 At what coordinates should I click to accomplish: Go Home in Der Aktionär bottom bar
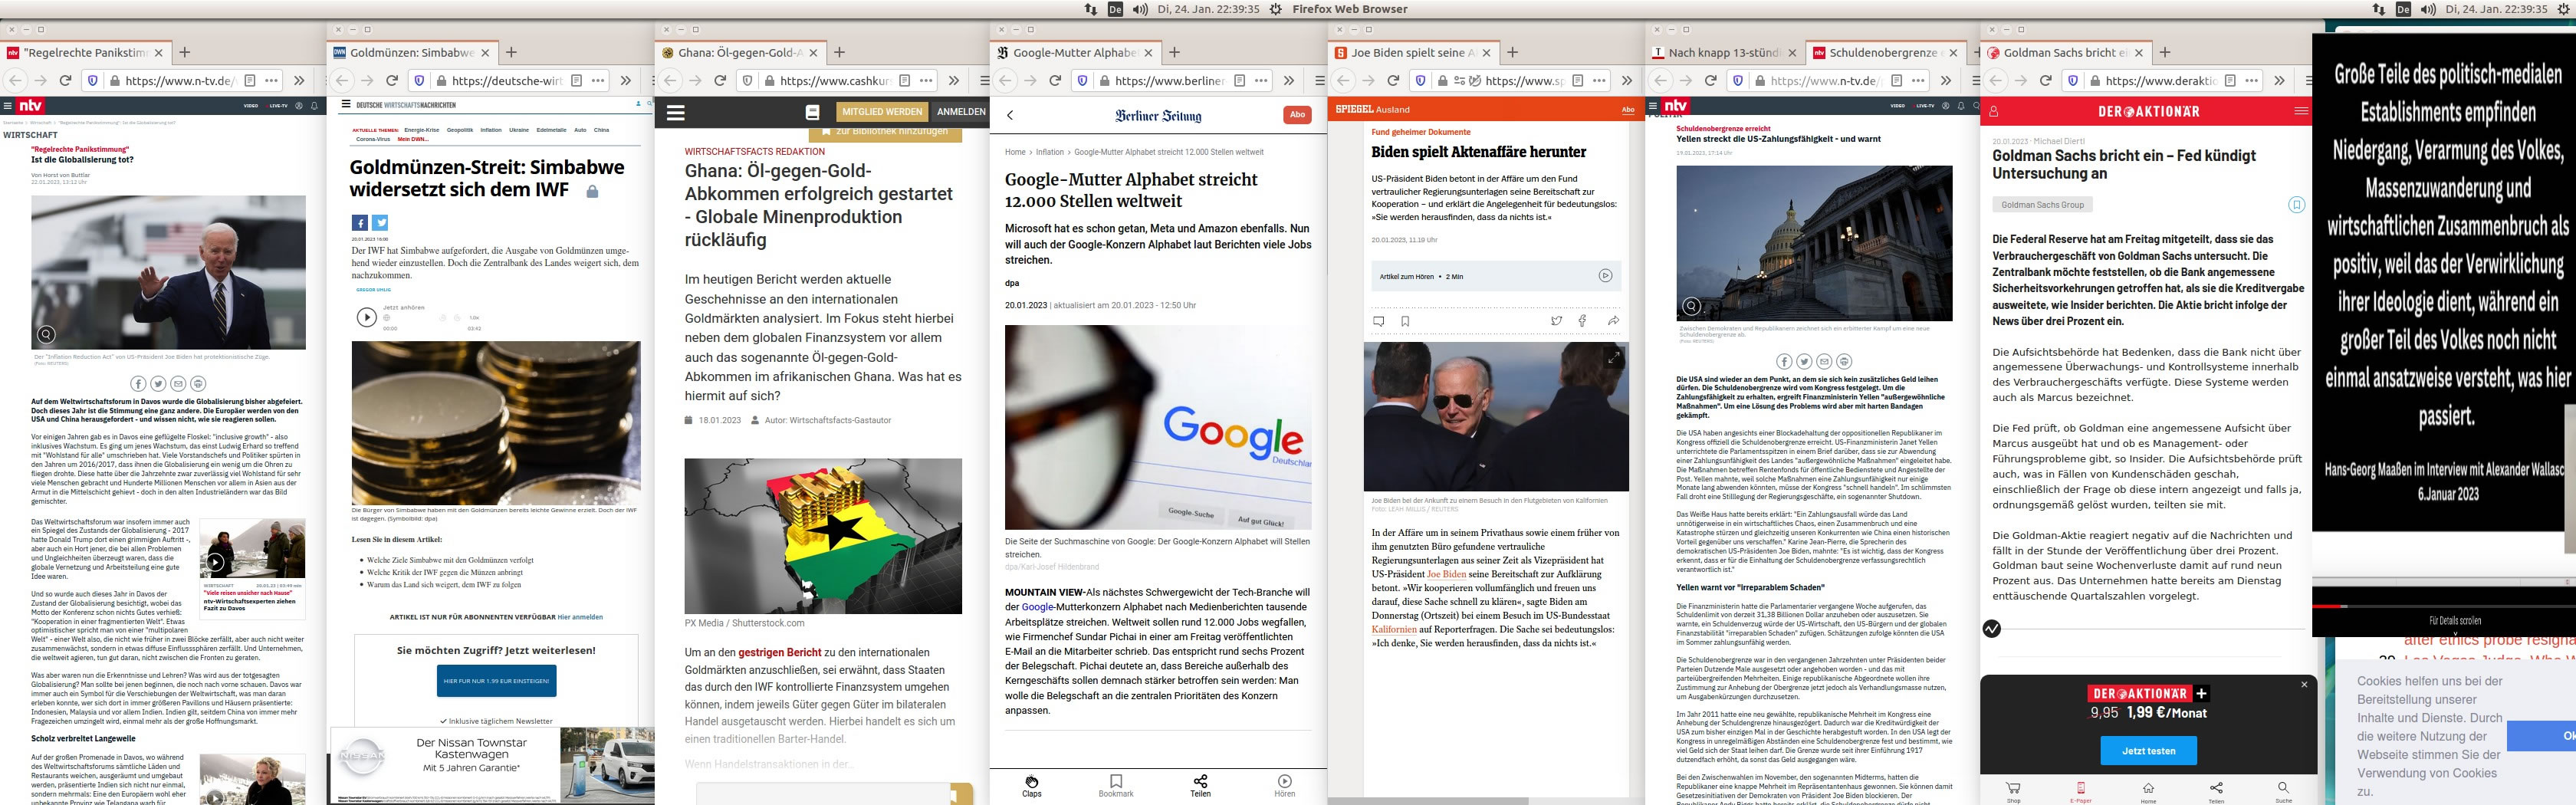(x=2148, y=791)
